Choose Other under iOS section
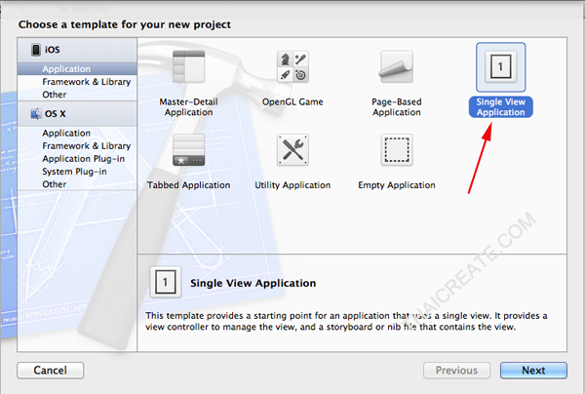585x394 pixels. (x=77, y=95)
